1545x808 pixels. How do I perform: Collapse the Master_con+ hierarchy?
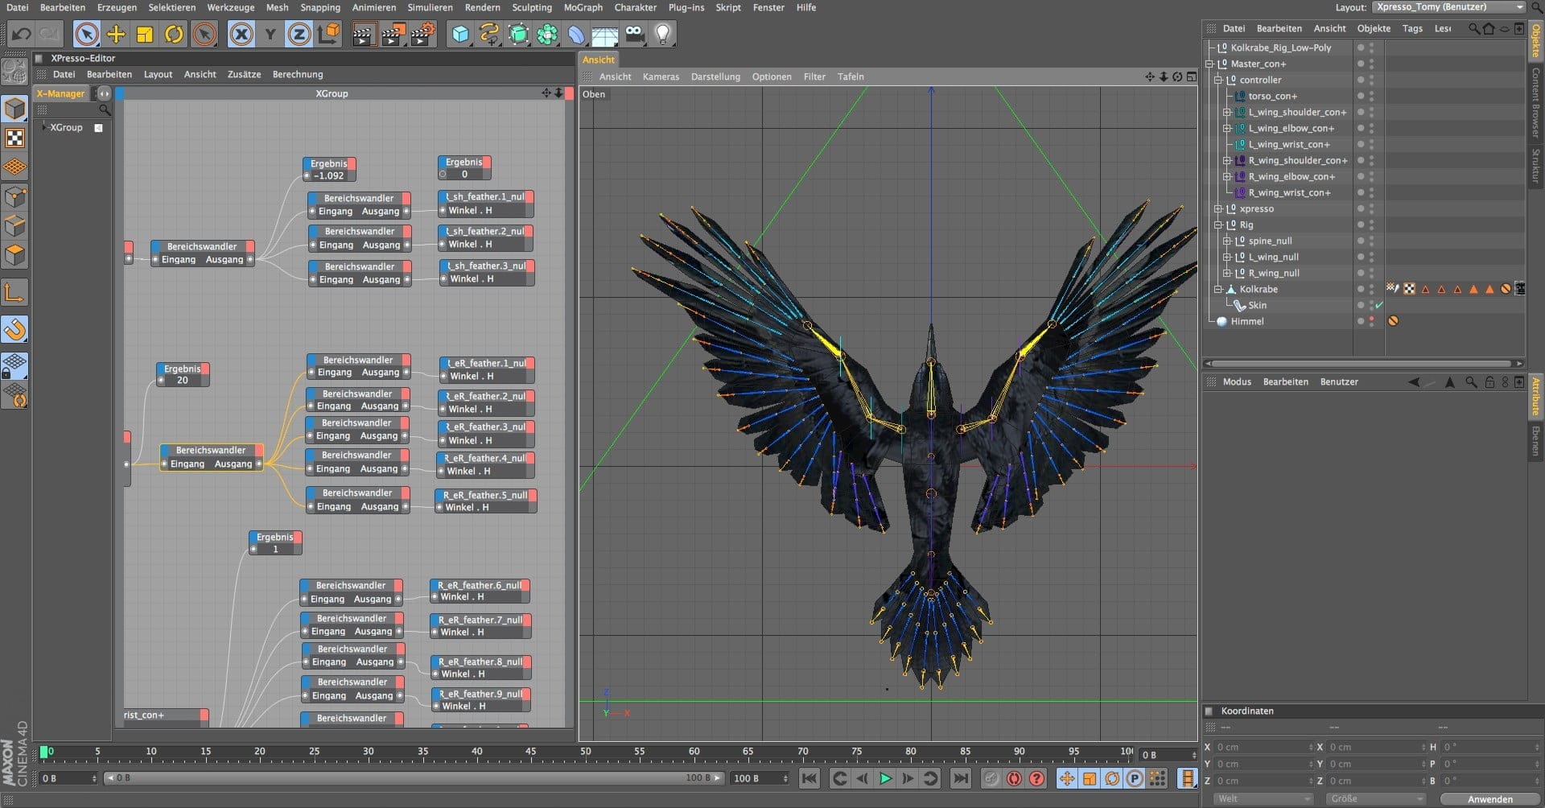tap(1209, 64)
